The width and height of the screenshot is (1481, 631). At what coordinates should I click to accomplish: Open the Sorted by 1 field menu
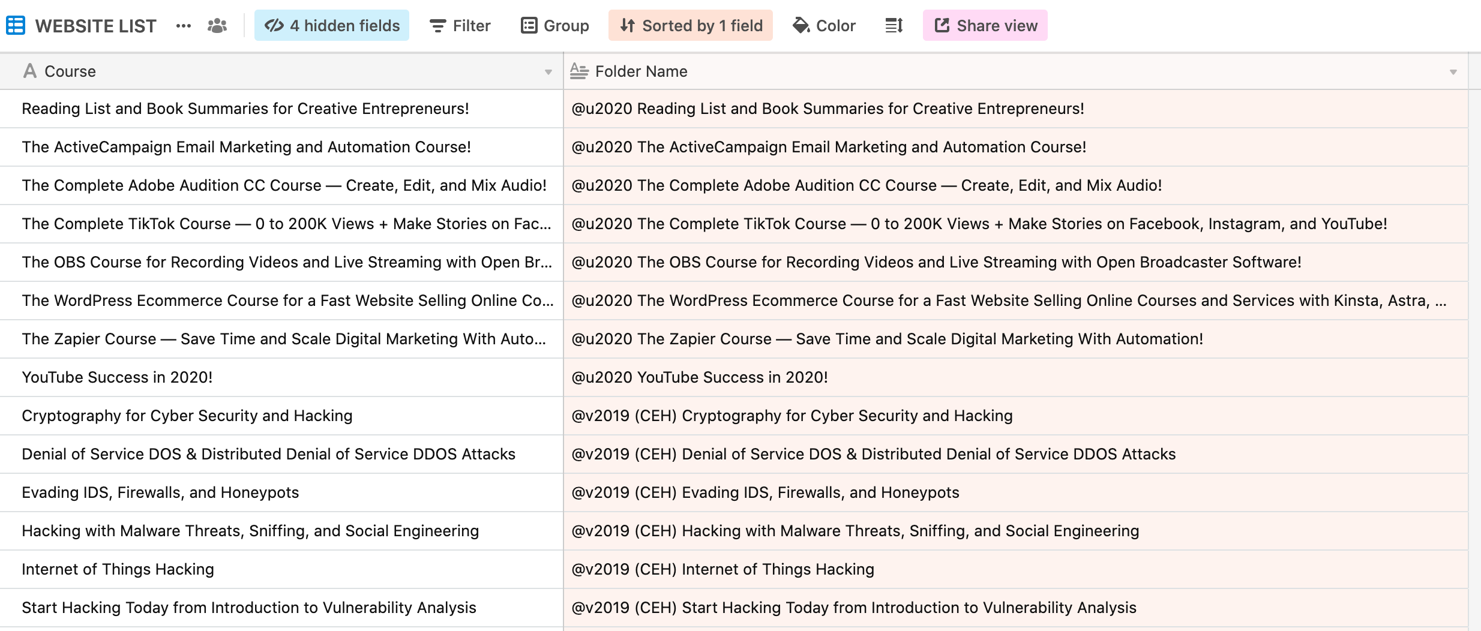(691, 26)
